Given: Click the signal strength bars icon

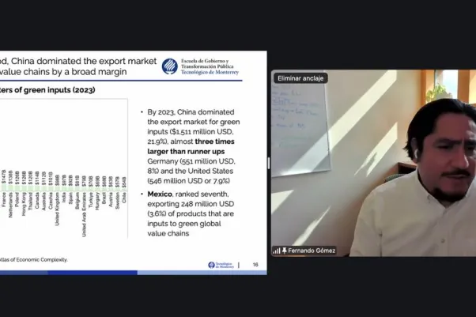Looking at the screenshot, I should 277,251.
